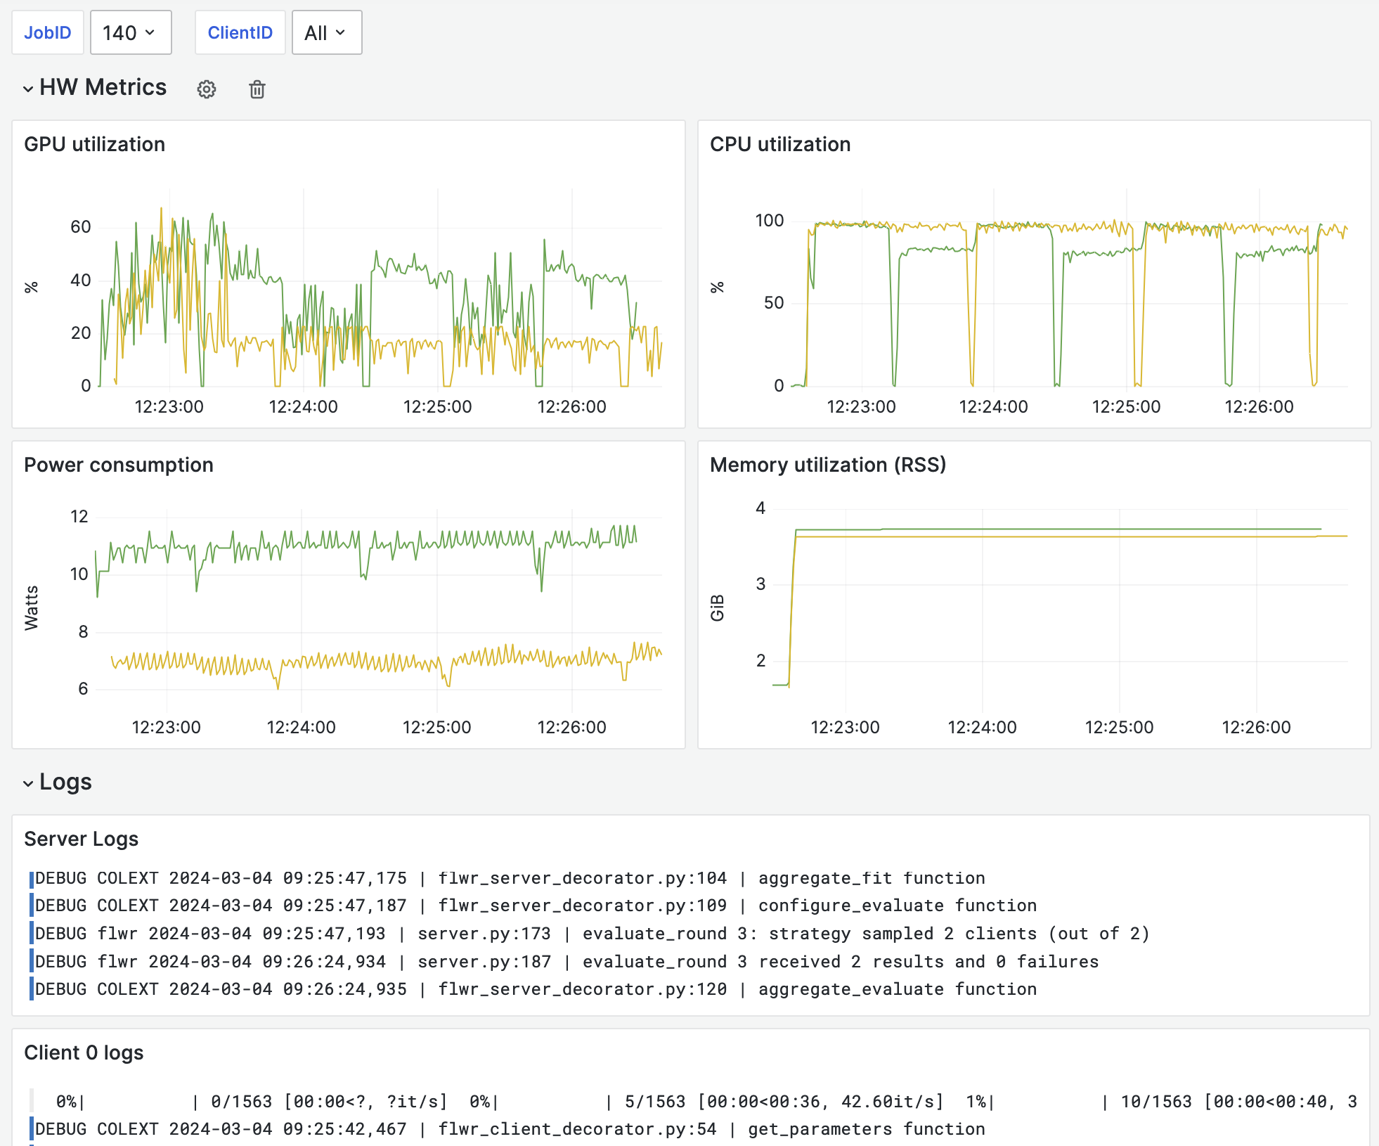Expand the aggregate_evaluate function log line

tap(536, 989)
